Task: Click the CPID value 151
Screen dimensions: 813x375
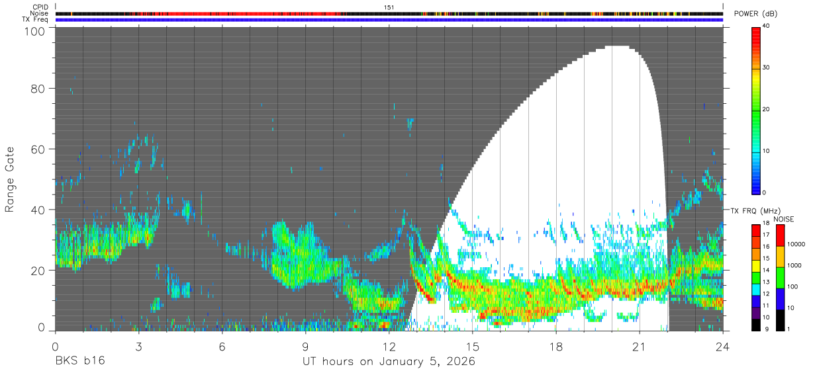Action: (389, 7)
